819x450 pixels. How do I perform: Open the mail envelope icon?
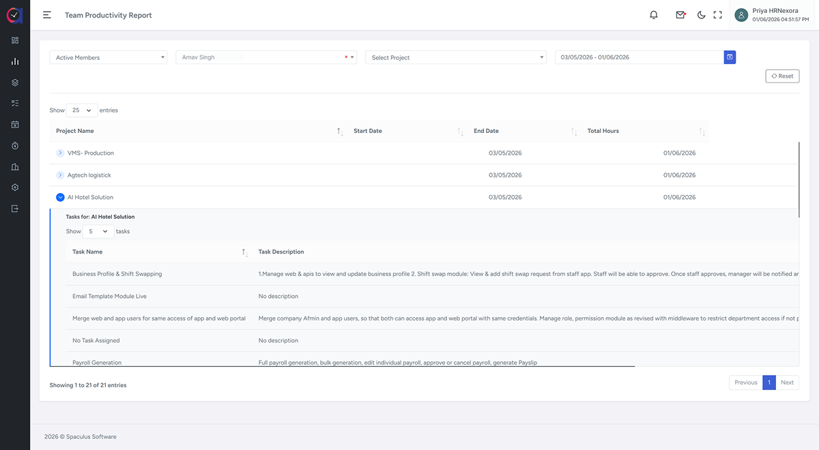click(680, 15)
